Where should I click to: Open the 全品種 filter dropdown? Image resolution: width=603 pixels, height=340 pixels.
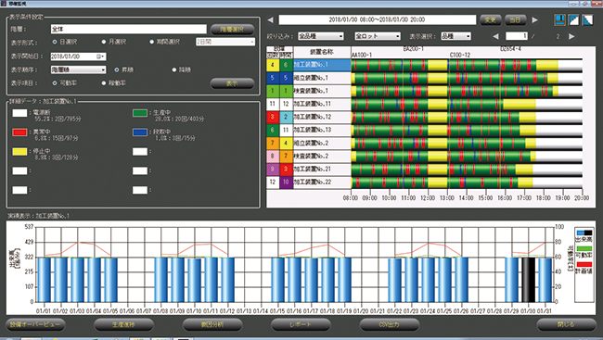321,36
